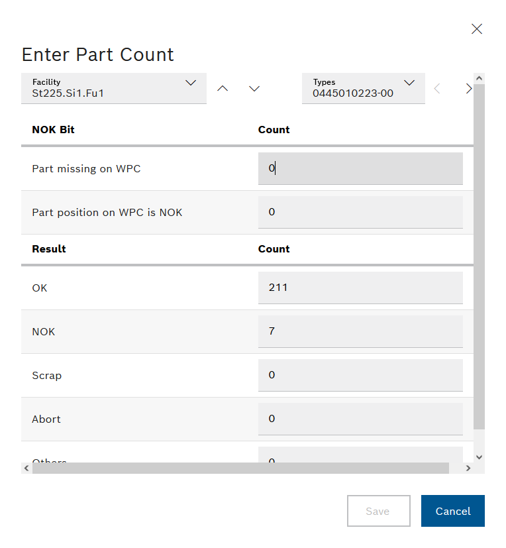
Task: Go to previous type with left chevron
Action: point(437,89)
